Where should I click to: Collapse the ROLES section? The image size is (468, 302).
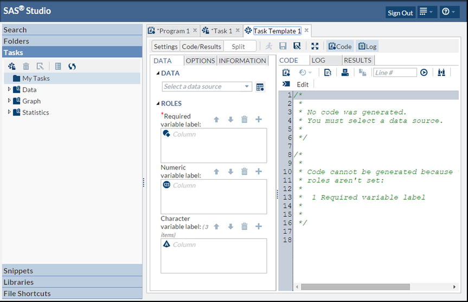point(158,103)
